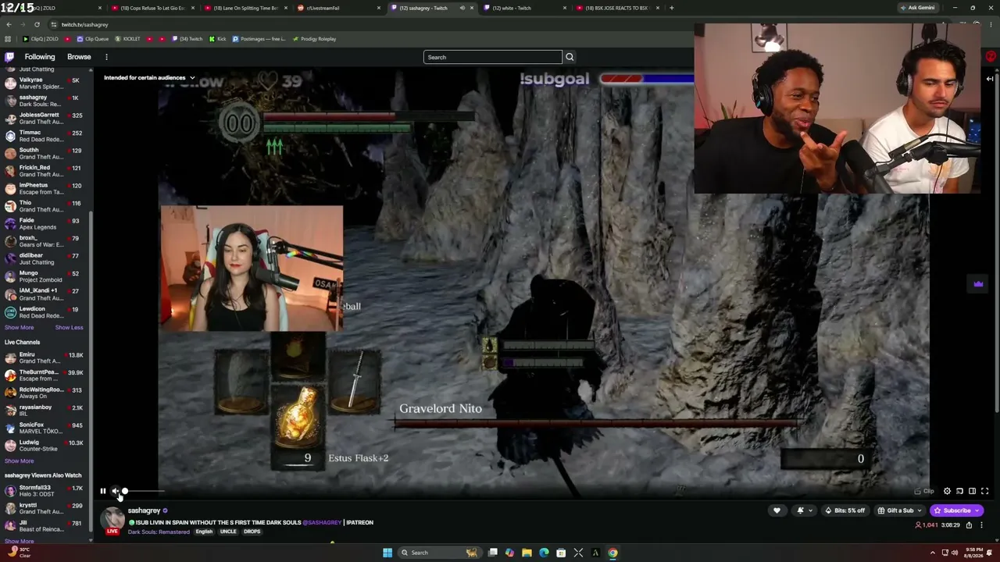Viewport: 1000px width, 562px height.
Task: Open the Postimages bookmark
Action: pyautogui.click(x=259, y=39)
